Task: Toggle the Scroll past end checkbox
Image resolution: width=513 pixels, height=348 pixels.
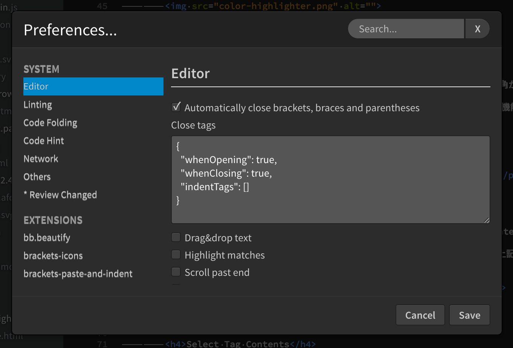Action: 176,272
